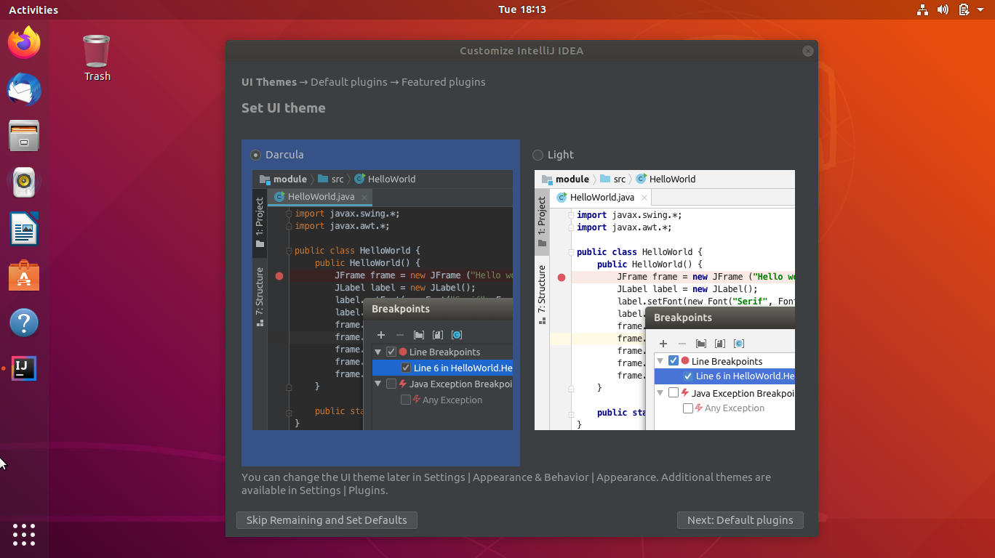Viewport: 995px width, 558px height.
Task: Open Firefox from the dock
Action: click(x=24, y=43)
